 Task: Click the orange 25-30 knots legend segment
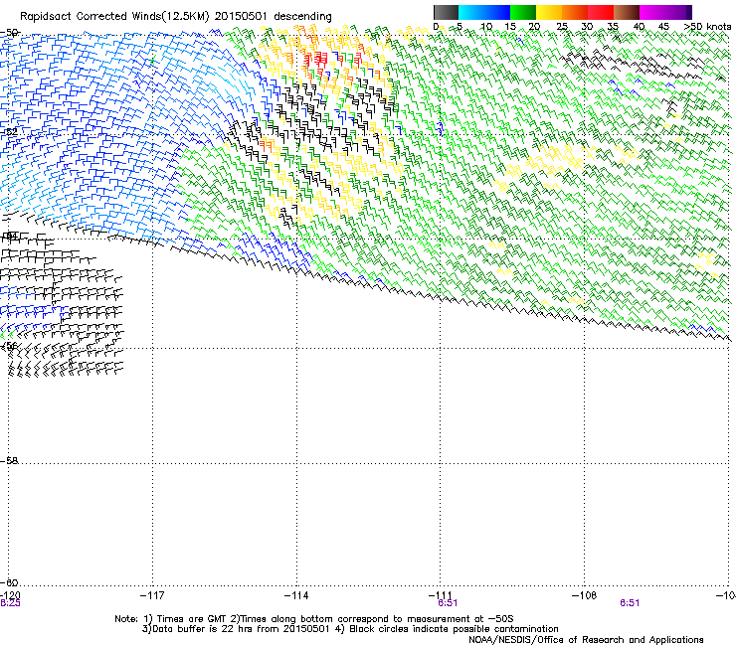click(x=575, y=12)
